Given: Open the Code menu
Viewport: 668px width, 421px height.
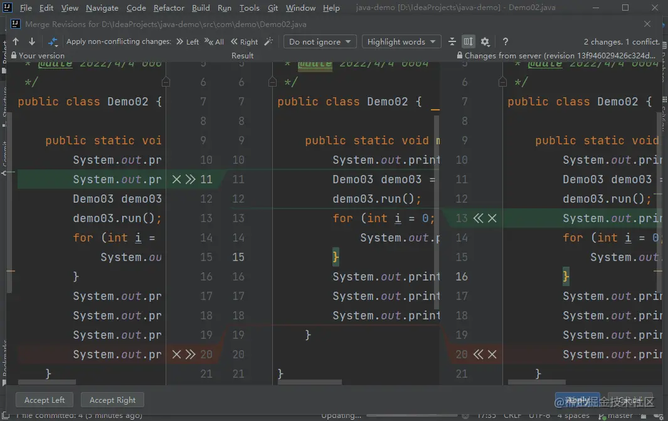Looking at the screenshot, I should [136, 8].
